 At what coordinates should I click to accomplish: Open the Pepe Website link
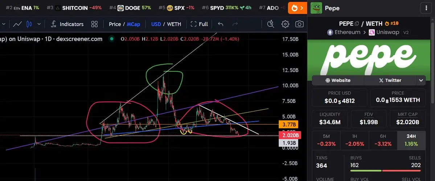pos(338,80)
